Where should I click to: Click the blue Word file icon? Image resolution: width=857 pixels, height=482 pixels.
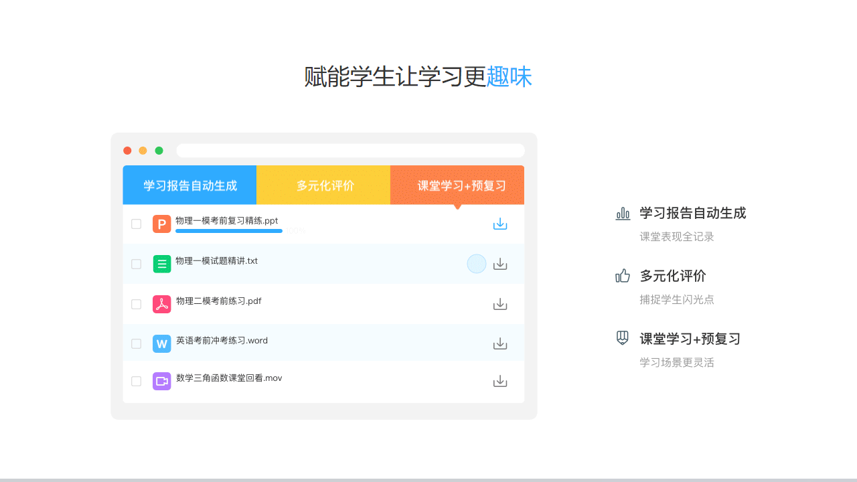(x=161, y=343)
